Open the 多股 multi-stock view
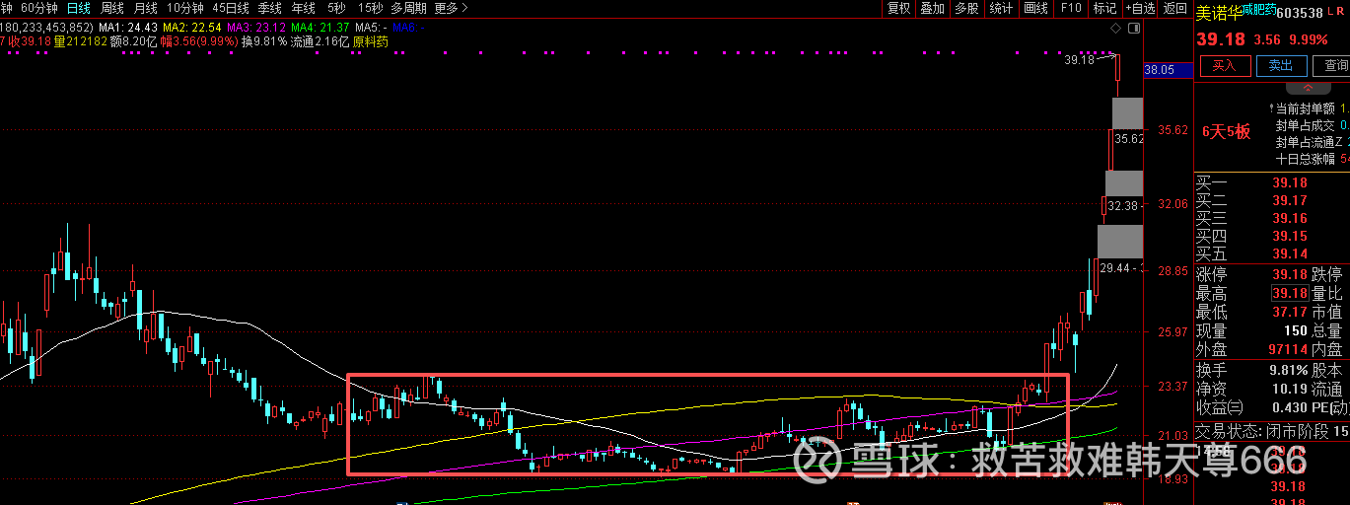This screenshot has height=505, width=1350. click(966, 8)
